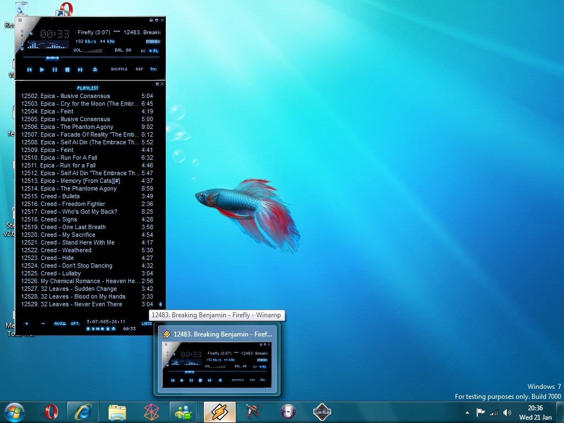The image size is (564, 423).
Task: Click the Play button in Winamp main window
Action: 42,69
